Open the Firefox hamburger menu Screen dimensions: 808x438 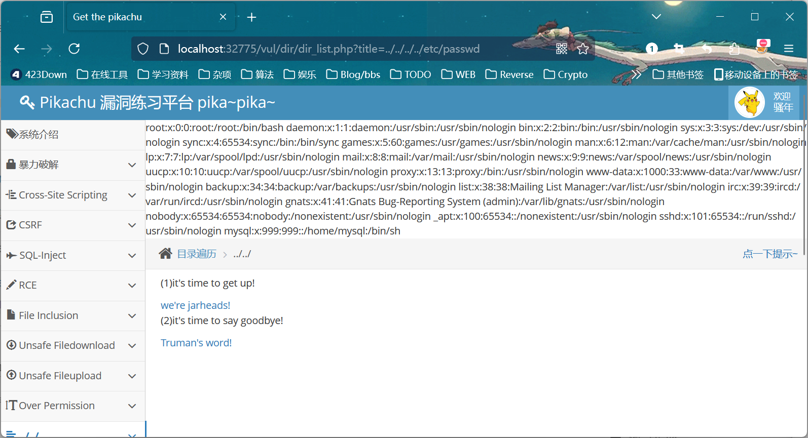(788, 49)
